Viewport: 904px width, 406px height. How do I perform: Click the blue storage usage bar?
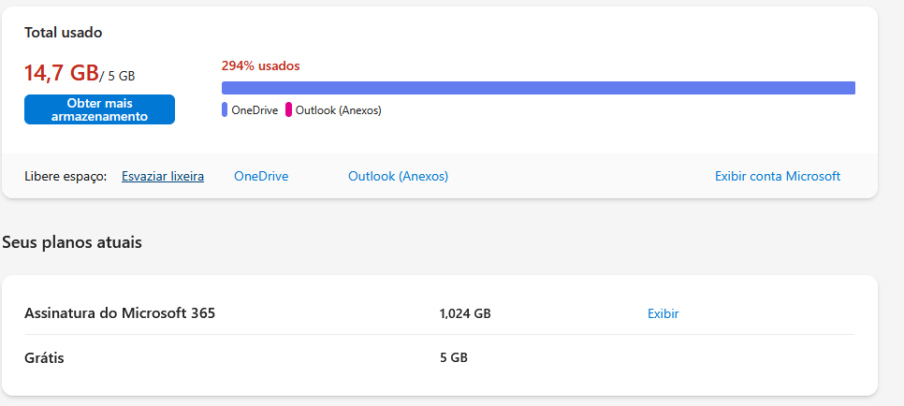pyautogui.click(x=538, y=88)
